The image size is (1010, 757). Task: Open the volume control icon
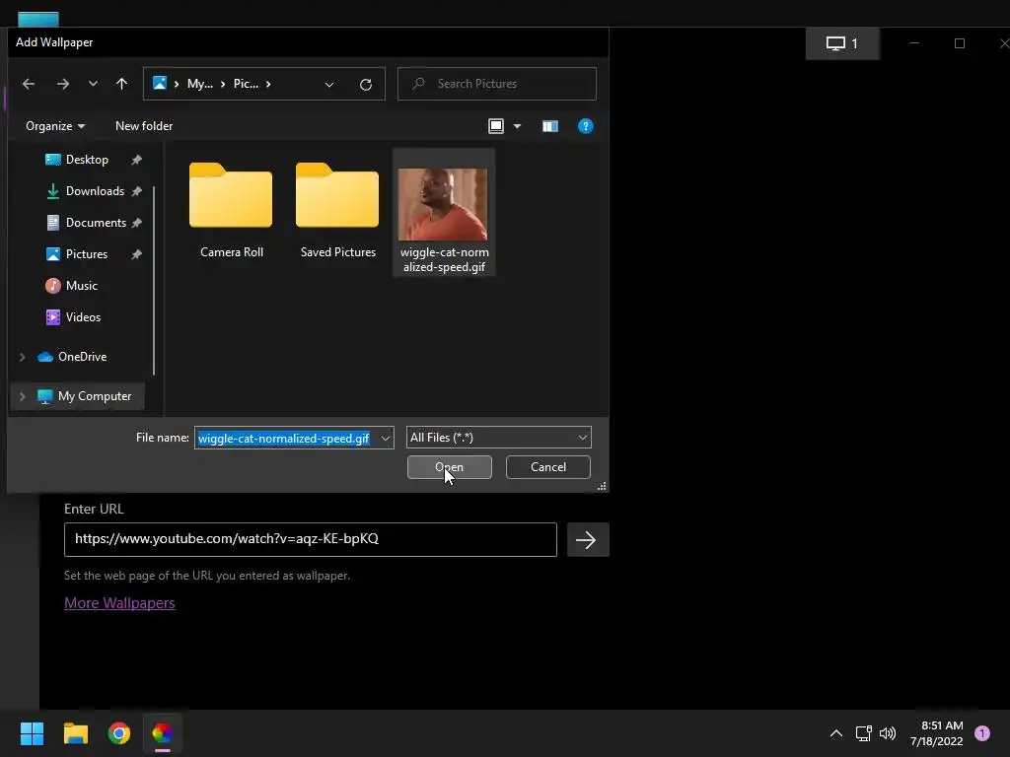point(888,733)
